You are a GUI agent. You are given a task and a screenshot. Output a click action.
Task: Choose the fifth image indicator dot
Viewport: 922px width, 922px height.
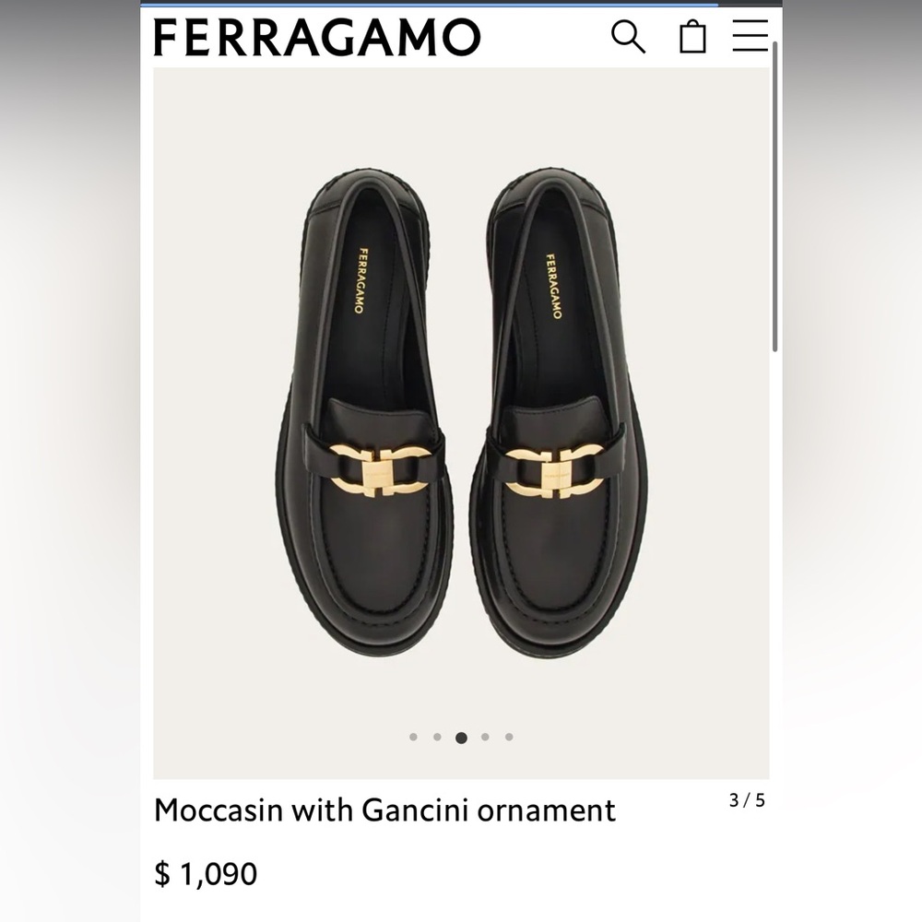pyautogui.click(x=508, y=736)
